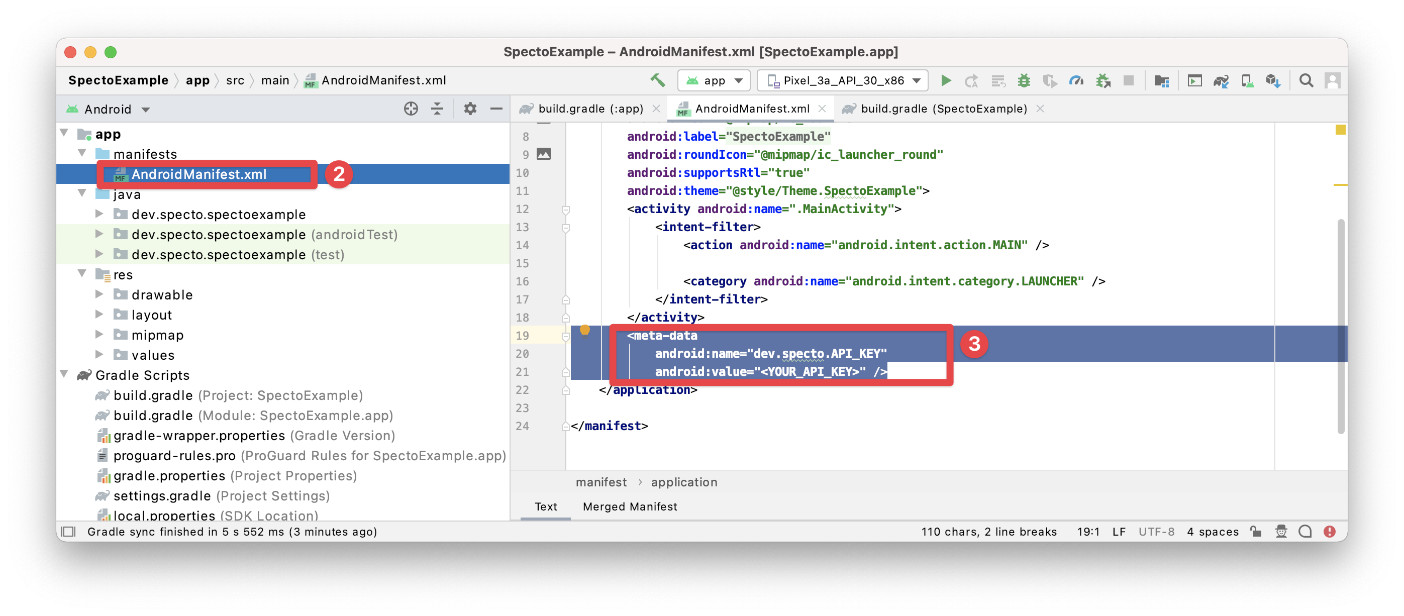Open the Profile app gauge icon
The width and height of the screenshot is (1404, 616).
click(x=1076, y=81)
